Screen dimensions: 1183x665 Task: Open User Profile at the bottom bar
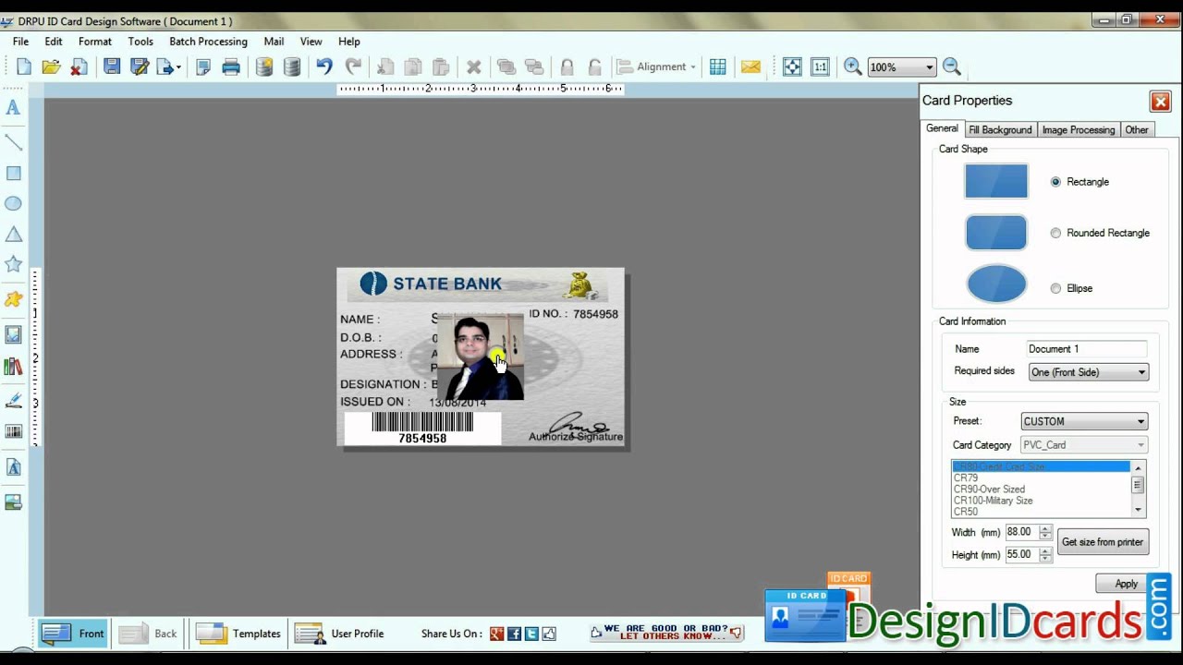pyautogui.click(x=339, y=634)
